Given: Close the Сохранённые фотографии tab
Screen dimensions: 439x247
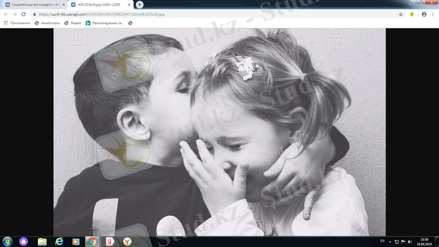Looking at the screenshot, I should pyautogui.click(x=64, y=5).
